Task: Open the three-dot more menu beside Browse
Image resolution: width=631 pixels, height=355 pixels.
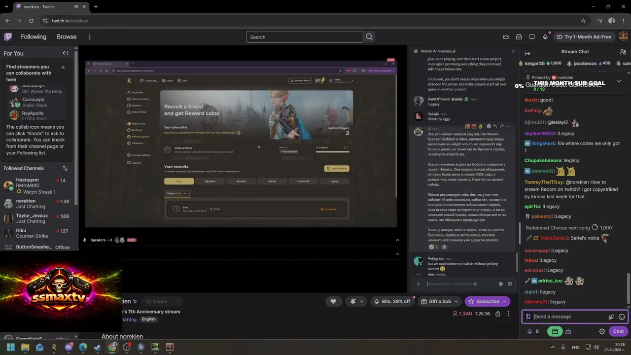Action: (89, 37)
